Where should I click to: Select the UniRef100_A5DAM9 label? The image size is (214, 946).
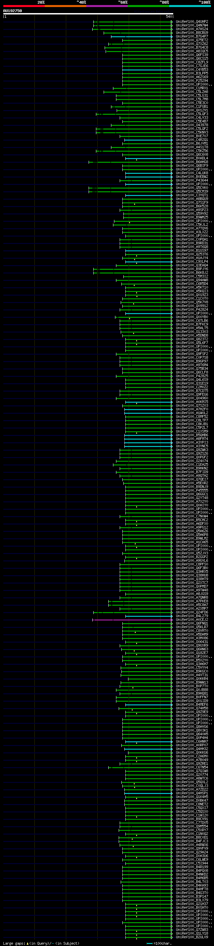(192, 634)
